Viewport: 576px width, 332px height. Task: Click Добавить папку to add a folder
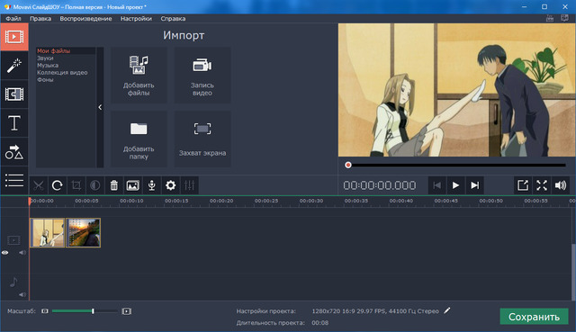(x=139, y=139)
